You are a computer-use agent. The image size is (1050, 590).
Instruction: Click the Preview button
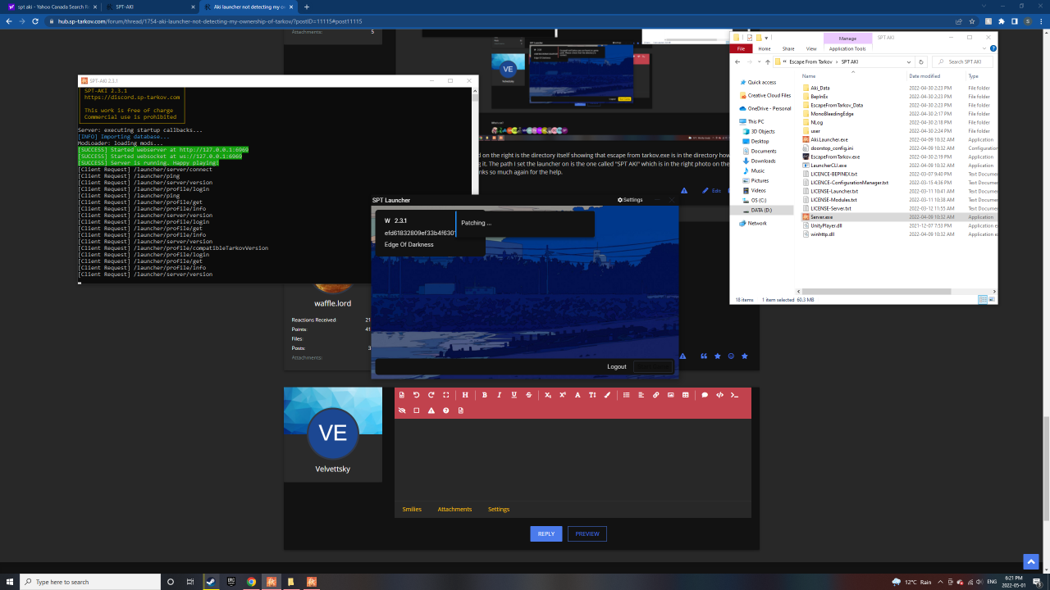587,533
